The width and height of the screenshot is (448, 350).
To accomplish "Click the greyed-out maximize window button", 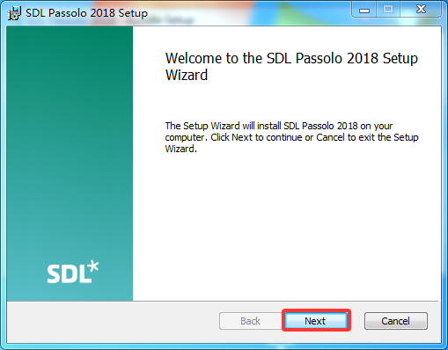I will 388,10.
